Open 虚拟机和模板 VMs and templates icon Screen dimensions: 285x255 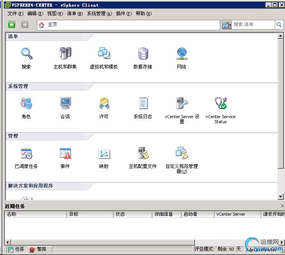(104, 53)
